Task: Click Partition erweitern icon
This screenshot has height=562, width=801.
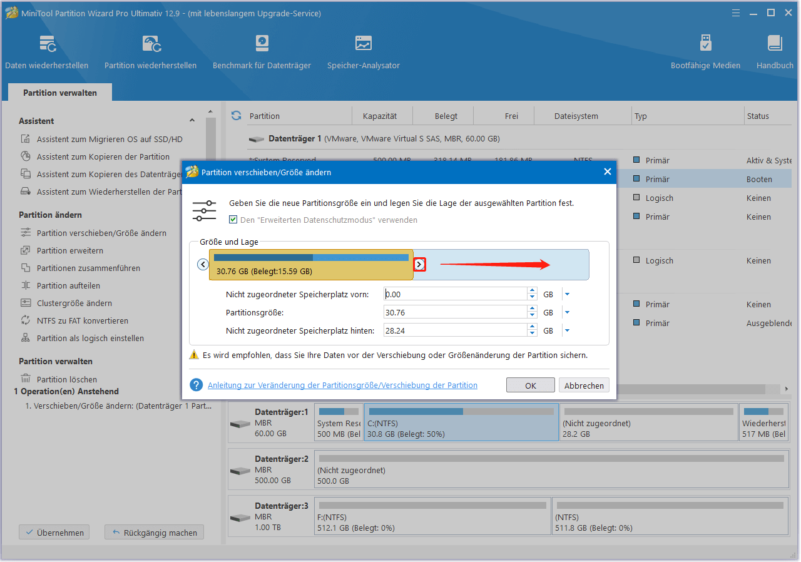Action: (26, 250)
